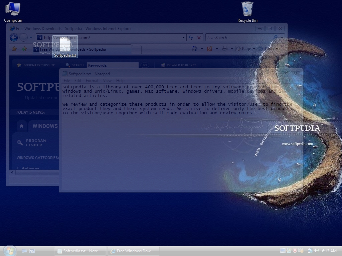Viewport: 342px width, 256px height.
Task: Expand the address bar URL dropdown
Action: (x=183, y=37)
